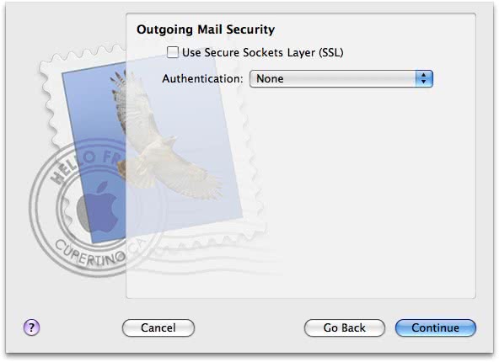Go Back to the previous step

click(345, 327)
